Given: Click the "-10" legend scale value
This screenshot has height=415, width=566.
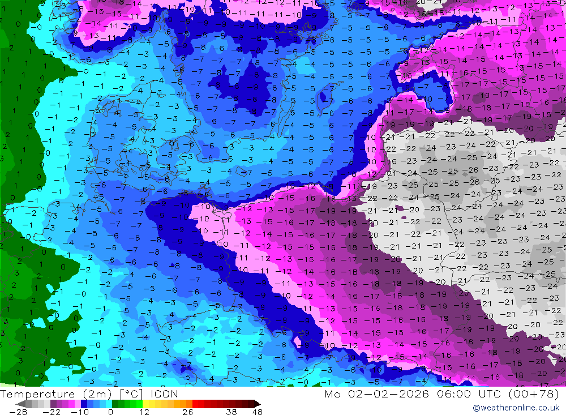Looking at the screenshot, I should 80,412.
